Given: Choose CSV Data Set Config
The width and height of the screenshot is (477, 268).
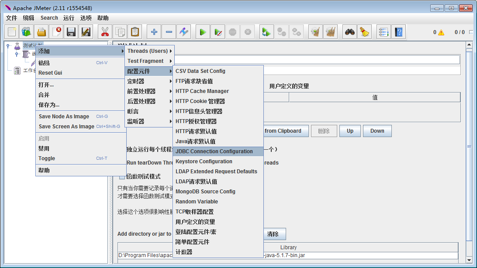Looking at the screenshot, I should [x=200, y=71].
